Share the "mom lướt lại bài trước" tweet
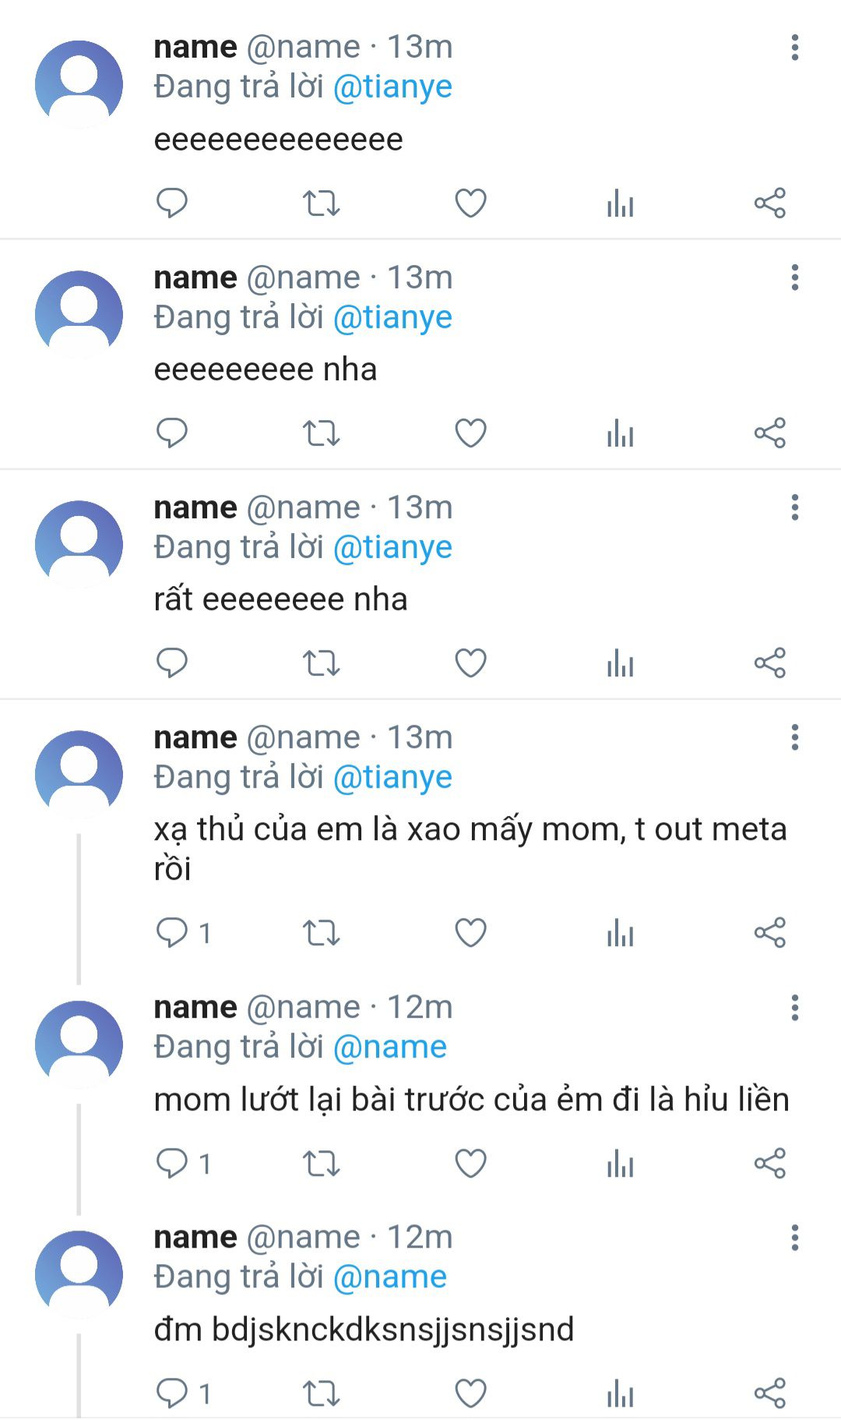841x1420 pixels. point(770,1163)
